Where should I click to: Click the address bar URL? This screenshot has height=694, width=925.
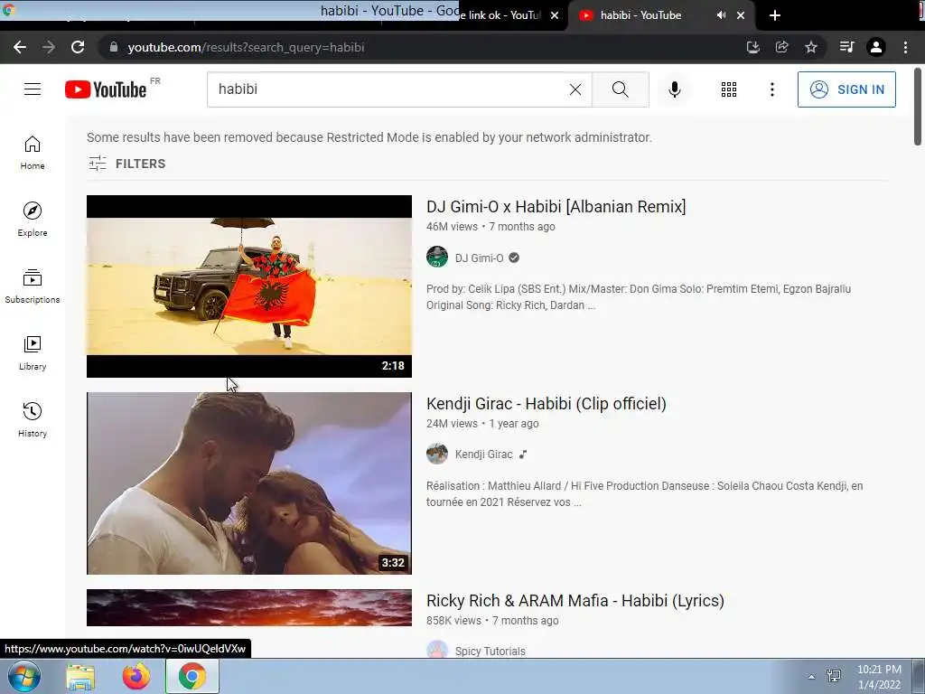tap(246, 47)
